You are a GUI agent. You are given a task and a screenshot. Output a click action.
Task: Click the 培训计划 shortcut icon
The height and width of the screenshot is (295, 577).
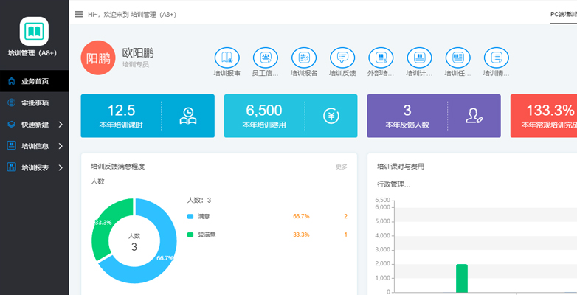419,58
